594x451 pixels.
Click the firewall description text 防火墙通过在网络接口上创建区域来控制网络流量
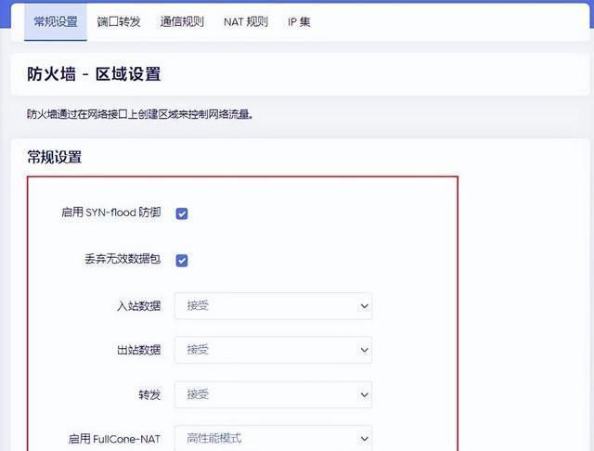pyautogui.click(x=139, y=115)
